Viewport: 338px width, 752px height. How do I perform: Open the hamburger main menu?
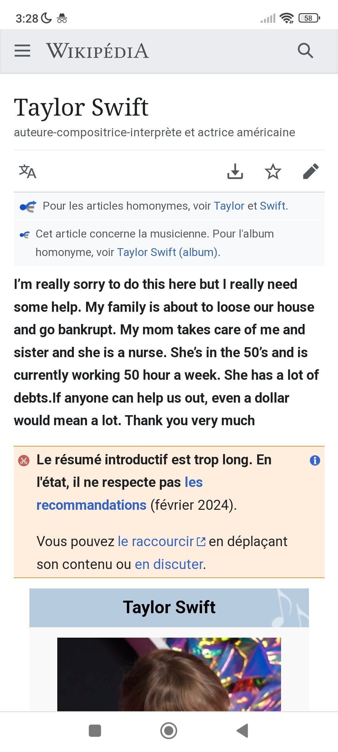click(22, 51)
